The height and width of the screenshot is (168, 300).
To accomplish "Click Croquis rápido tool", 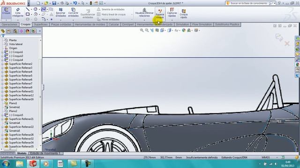I will click(183, 14).
